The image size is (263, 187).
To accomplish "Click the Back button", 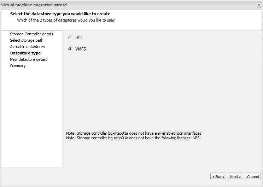I will coord(218,177).
